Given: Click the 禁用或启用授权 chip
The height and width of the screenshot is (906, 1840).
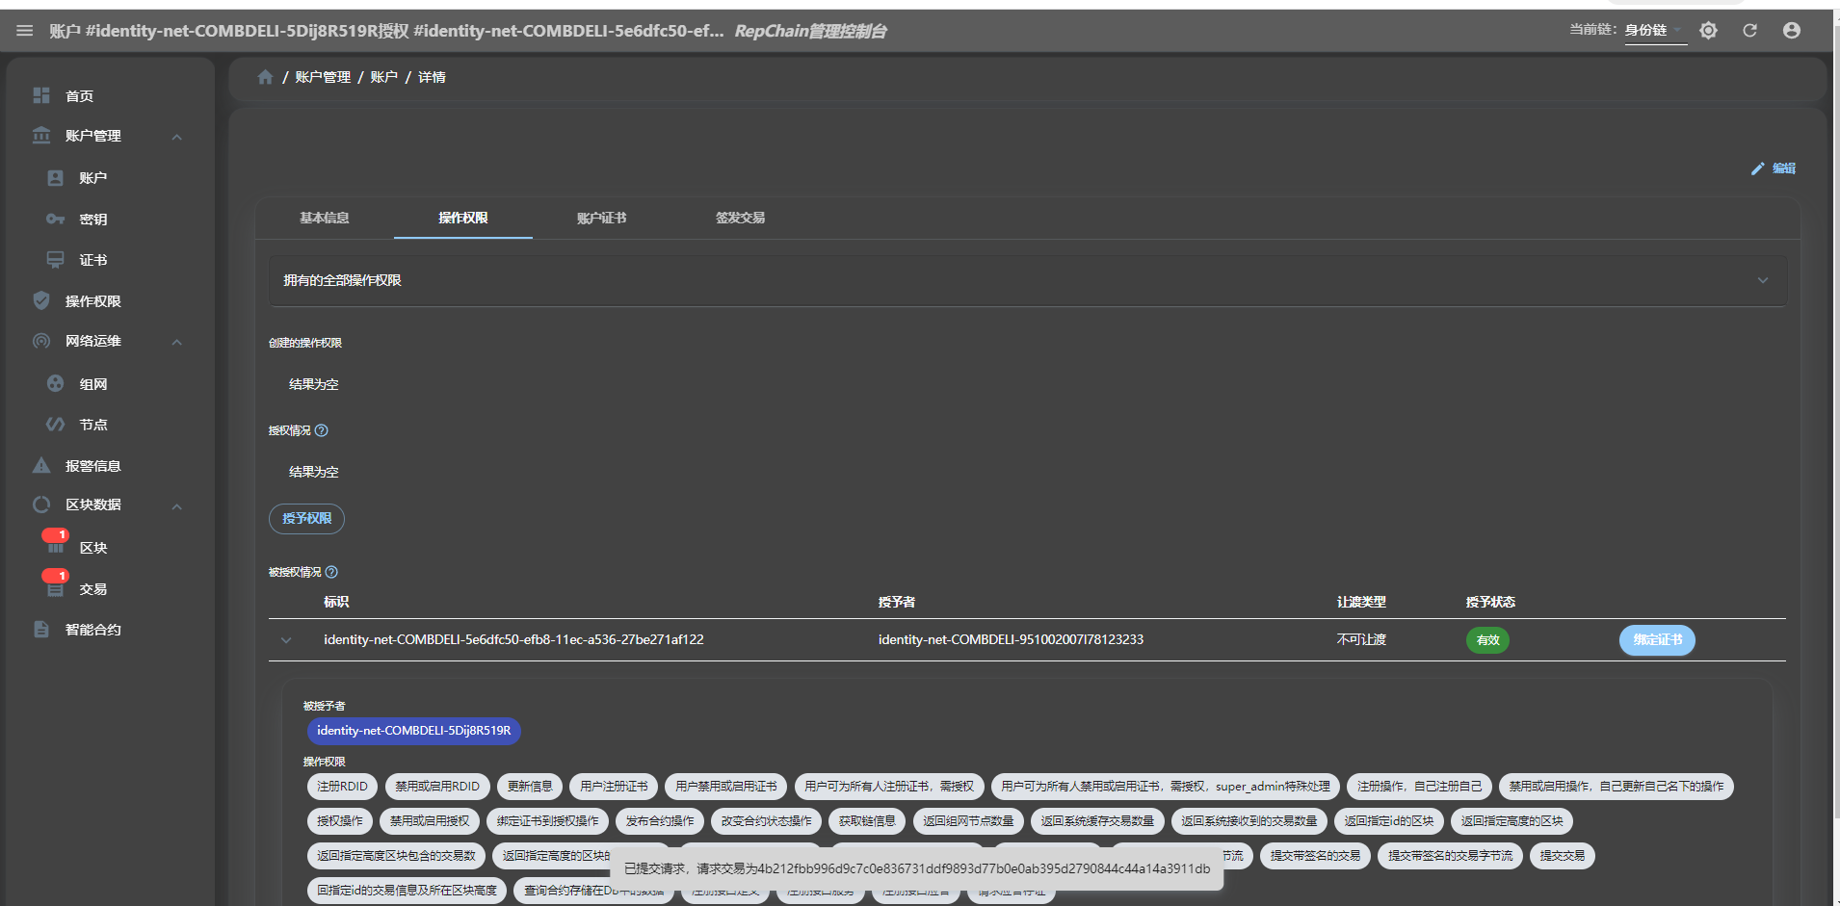Looking at the screenshot, I should pyautogui.click(x=430, y=821).
